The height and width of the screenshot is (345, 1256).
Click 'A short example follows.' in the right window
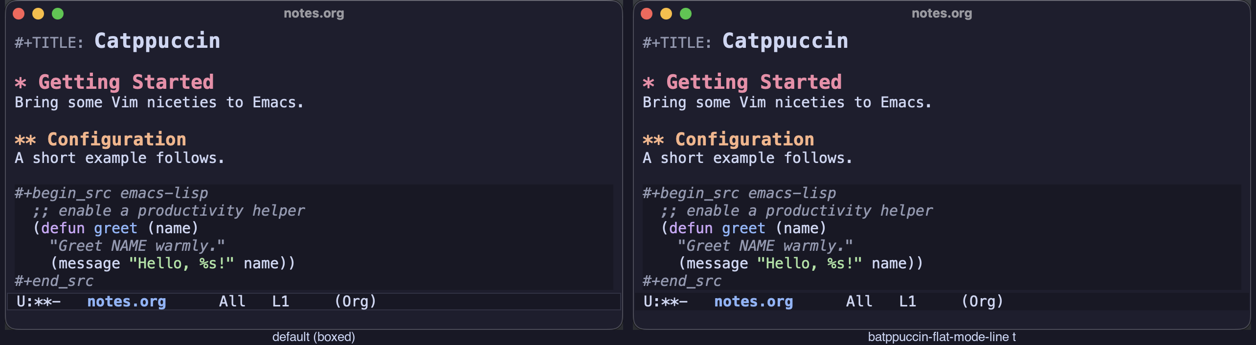click(747, 158)
